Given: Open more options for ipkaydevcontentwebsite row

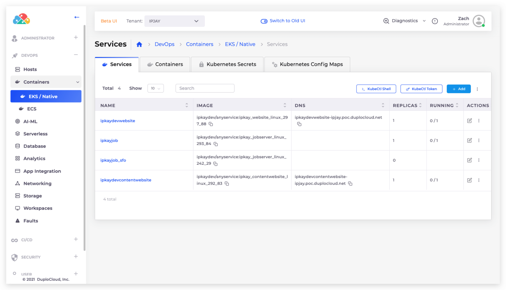Looking at the screenshot, I should click(x=479, y=180).
